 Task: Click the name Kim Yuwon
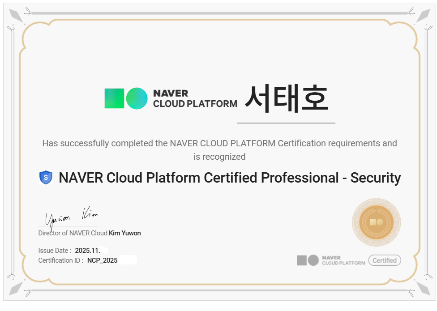(125, 233)
